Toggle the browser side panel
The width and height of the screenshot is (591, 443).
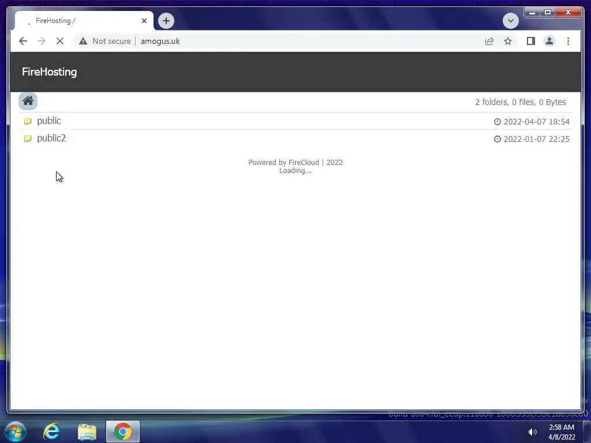531,41
